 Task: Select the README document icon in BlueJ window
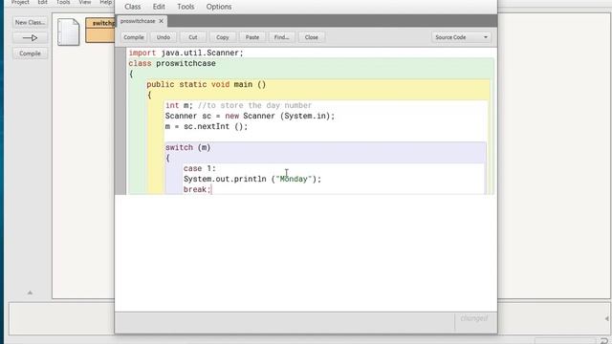point(68,32)
